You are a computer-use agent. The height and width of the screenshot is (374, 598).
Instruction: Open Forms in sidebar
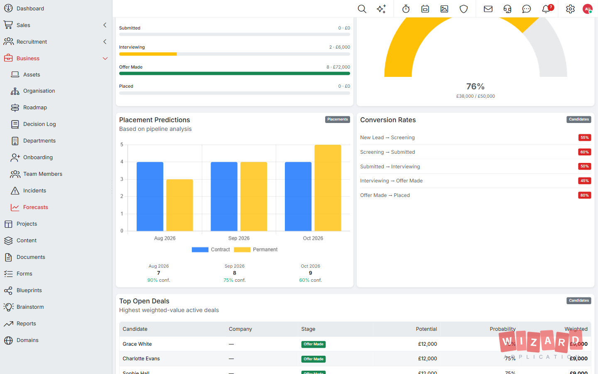[x=25, y=274]
